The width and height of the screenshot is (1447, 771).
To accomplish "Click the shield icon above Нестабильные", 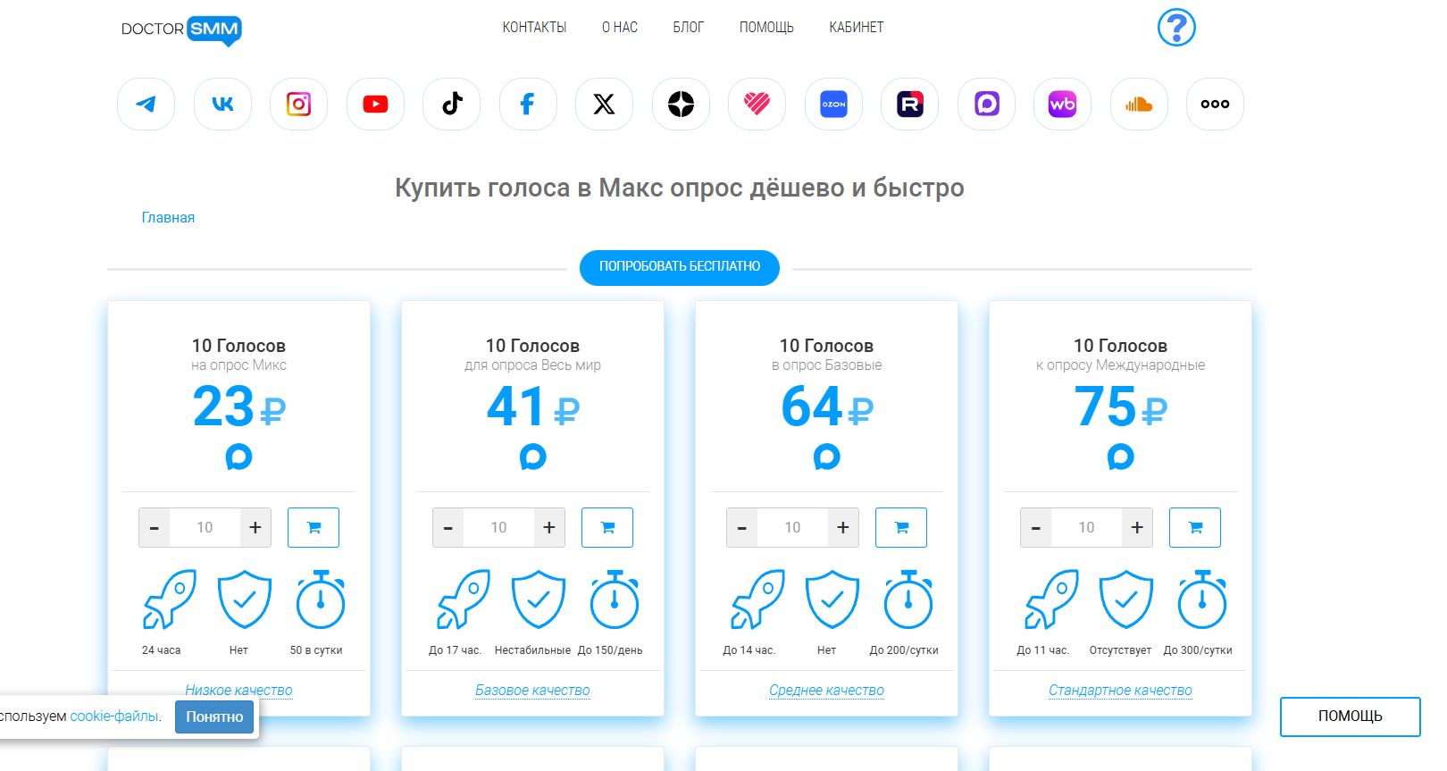I will click(539, 599).
